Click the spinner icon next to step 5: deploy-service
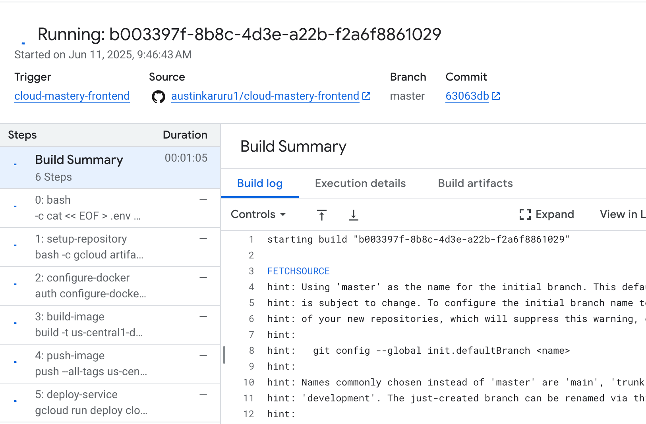 15,401
